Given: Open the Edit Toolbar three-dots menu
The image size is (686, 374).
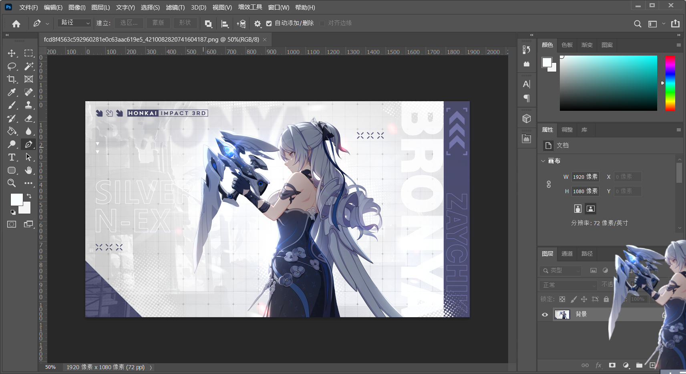Looking at the screenshot, I should point(28,183).
